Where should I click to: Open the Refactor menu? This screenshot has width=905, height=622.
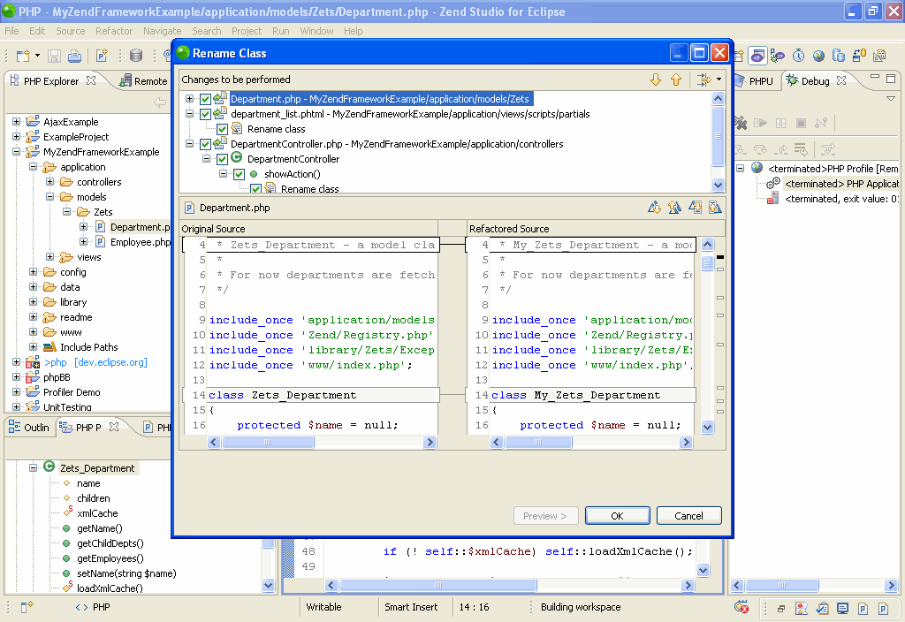(114, 31)
